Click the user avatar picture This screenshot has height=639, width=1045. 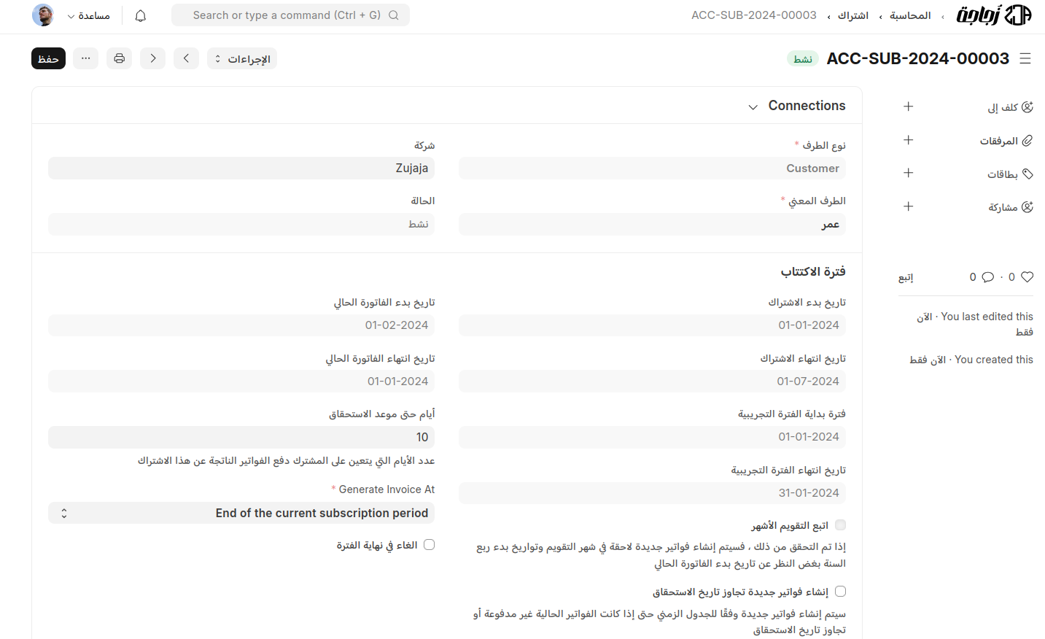pos(43,15)
